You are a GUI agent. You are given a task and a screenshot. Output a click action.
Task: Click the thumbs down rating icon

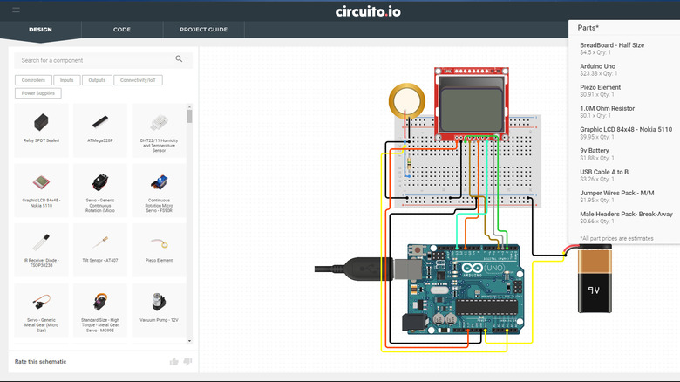(x=187, y=361)
